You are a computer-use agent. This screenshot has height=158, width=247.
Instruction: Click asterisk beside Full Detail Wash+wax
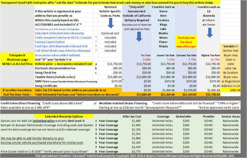point(96,51)
